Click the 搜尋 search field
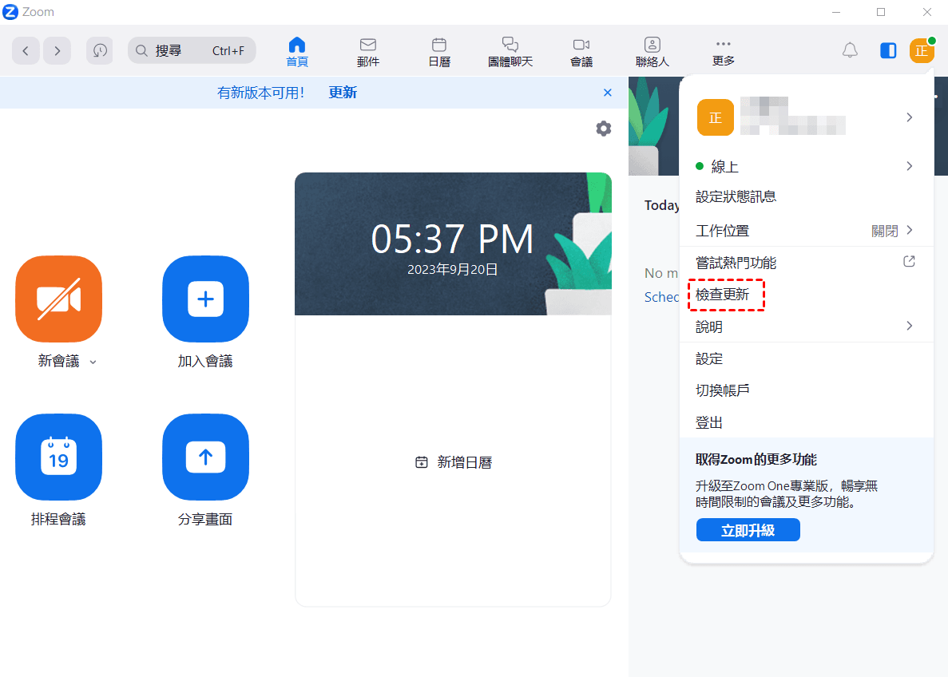948x677 pixels. click(192, 51)
